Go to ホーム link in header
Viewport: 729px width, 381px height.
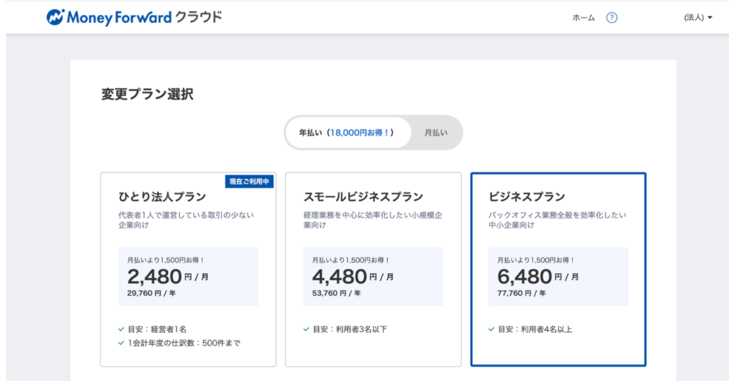click(584, 18)
